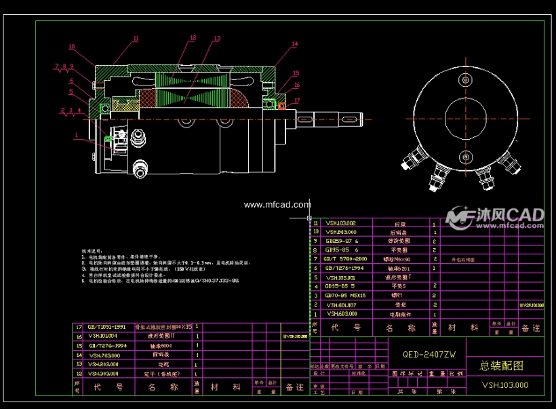Select drawing number VSH.103.000 in title block

pos(504,385)
